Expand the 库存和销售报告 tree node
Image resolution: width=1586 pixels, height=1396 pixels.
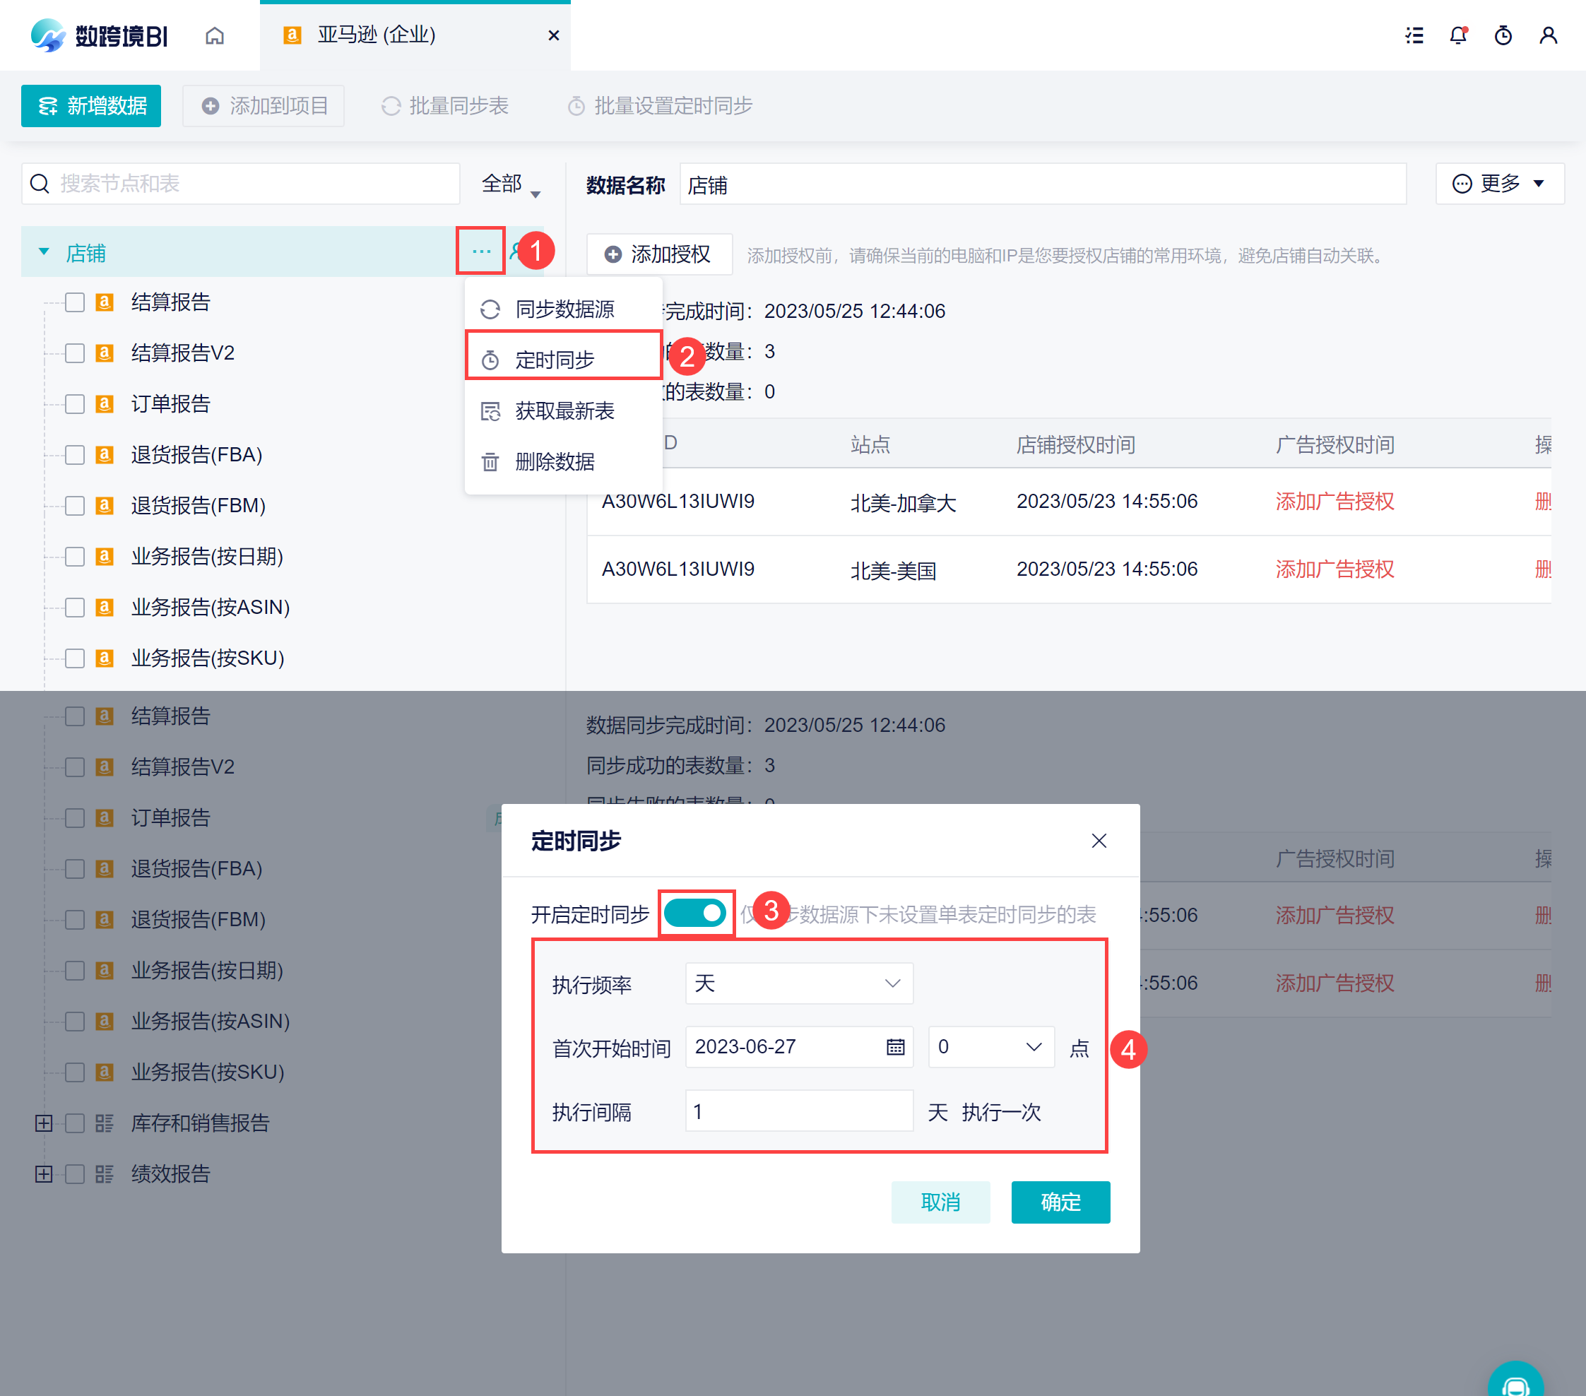click(x=45, y=1123)
